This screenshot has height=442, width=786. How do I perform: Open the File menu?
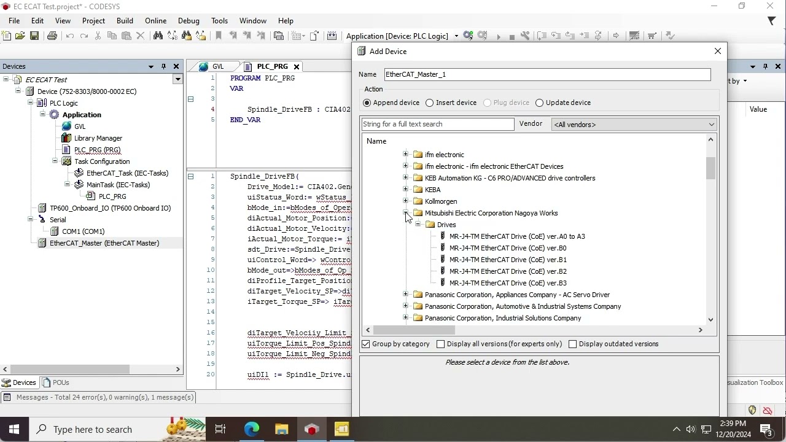click(14, 20)
